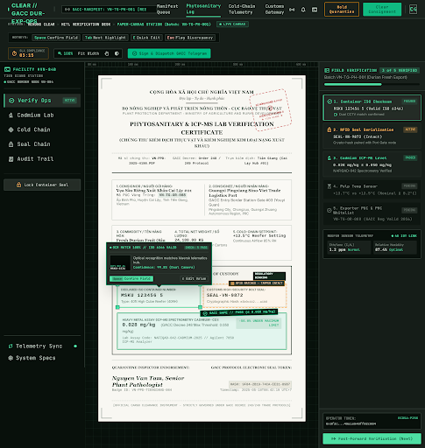Click the Facility panel header icon
Image resolution: width=425 pixels, height=448 pixels.
point(7,69)
